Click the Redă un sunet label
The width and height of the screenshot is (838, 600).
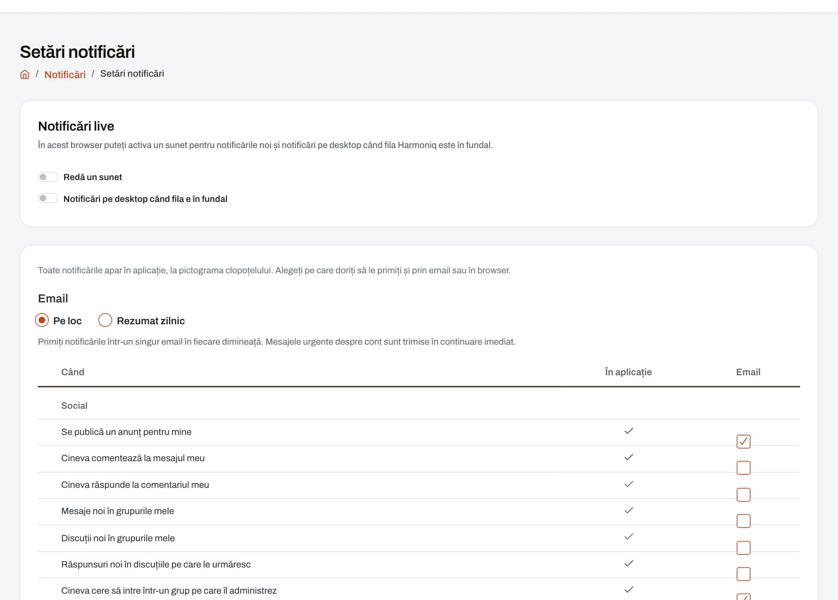(x=93, y=177)
